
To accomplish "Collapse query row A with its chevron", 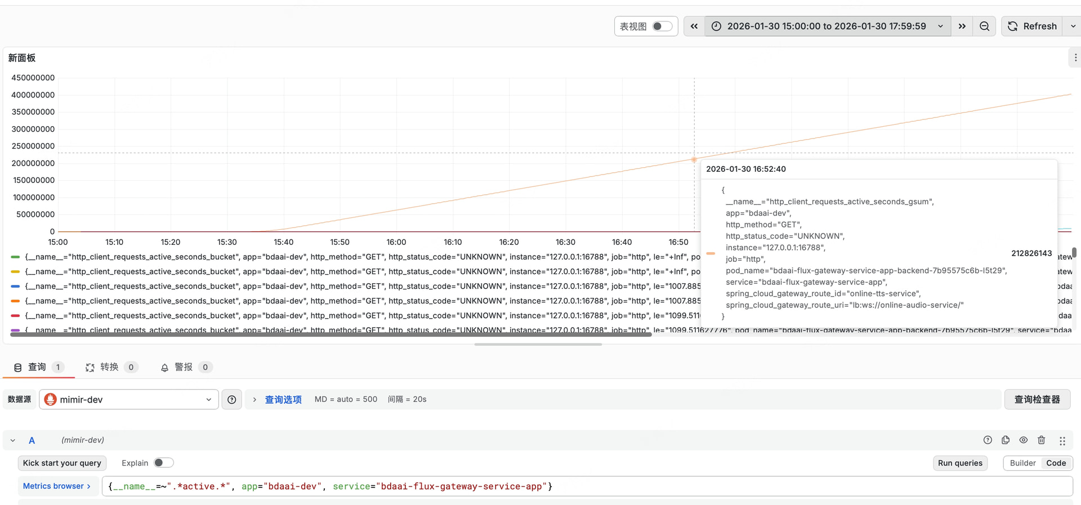I will point(13,440).
